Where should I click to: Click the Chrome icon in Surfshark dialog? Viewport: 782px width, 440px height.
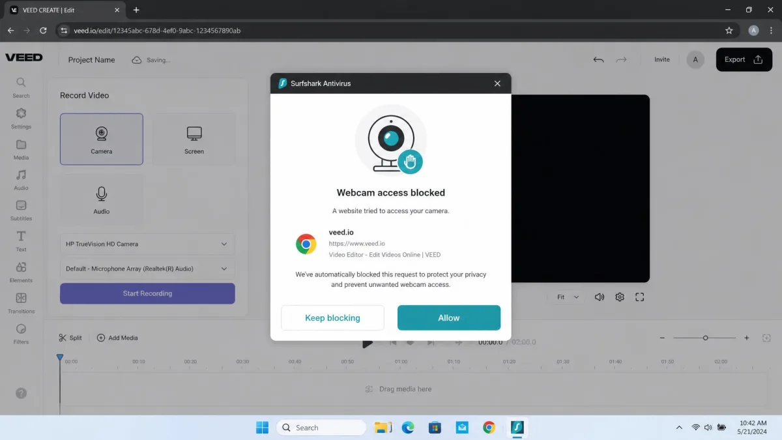(x=306, y=244)
